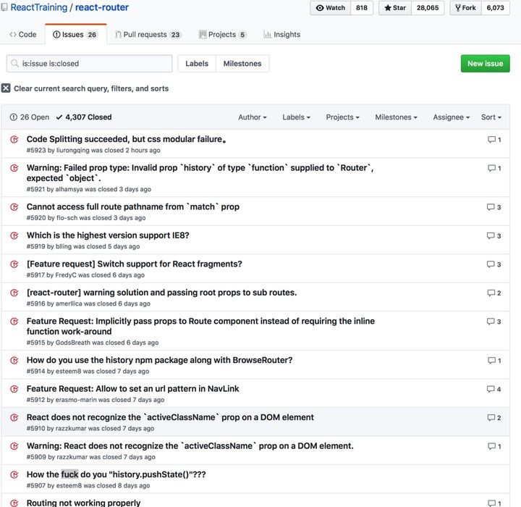Open the Labels button next to search

(x=197, y=64)
